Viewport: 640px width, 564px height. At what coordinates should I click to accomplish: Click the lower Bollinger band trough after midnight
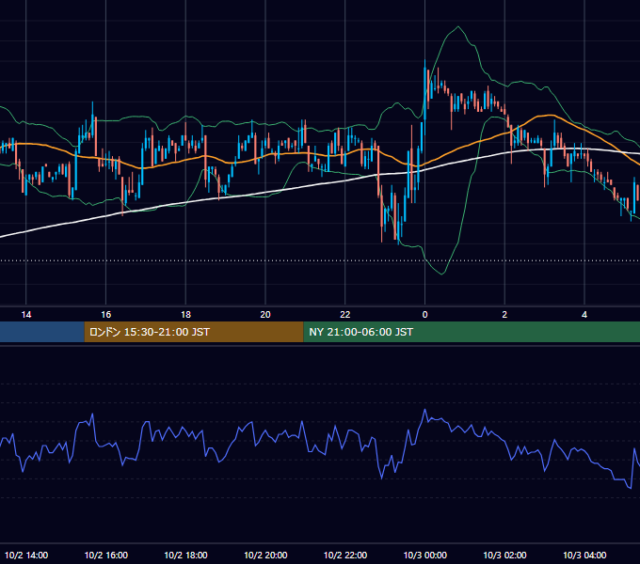click(x=441, y=274)
